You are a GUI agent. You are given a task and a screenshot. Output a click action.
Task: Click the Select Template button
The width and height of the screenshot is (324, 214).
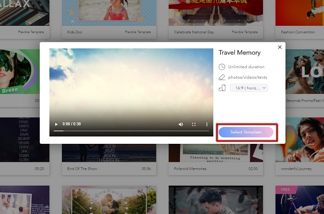[246, 132]
